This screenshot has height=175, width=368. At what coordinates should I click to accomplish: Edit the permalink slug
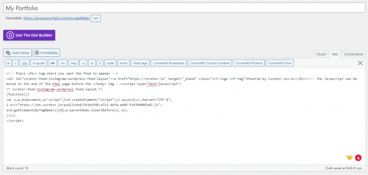pyautogui.click(x=96, y=18)
